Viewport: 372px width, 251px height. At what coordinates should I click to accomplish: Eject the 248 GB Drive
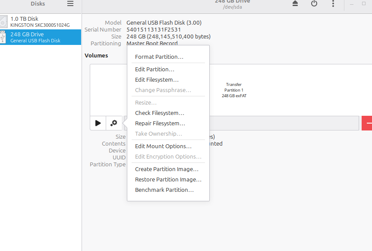point(295,4)
